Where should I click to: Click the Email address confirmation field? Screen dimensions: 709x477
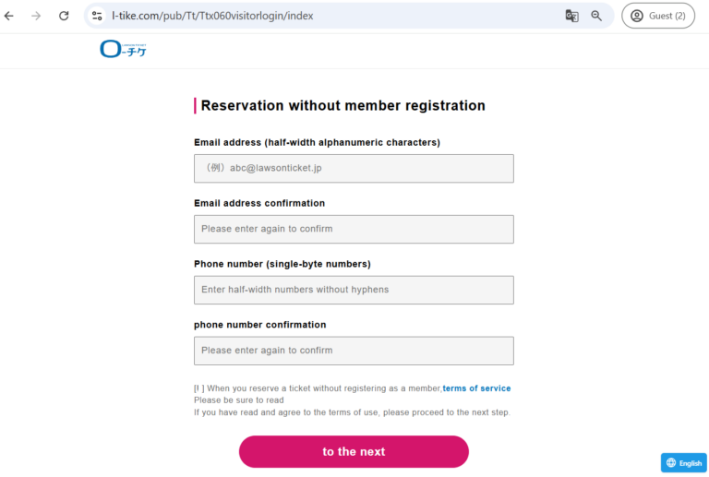[354, 229]
